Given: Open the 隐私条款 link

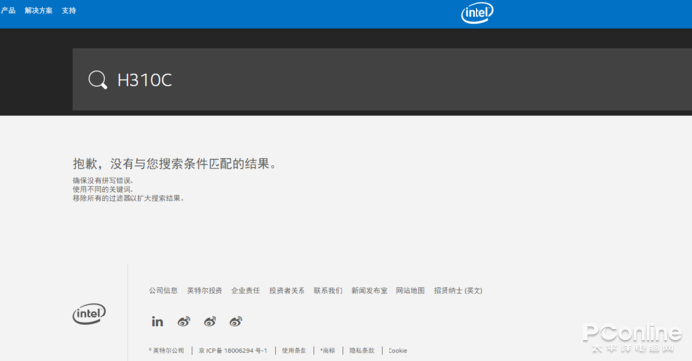Looking at the screenshot, I should click(x=362, y=350).
